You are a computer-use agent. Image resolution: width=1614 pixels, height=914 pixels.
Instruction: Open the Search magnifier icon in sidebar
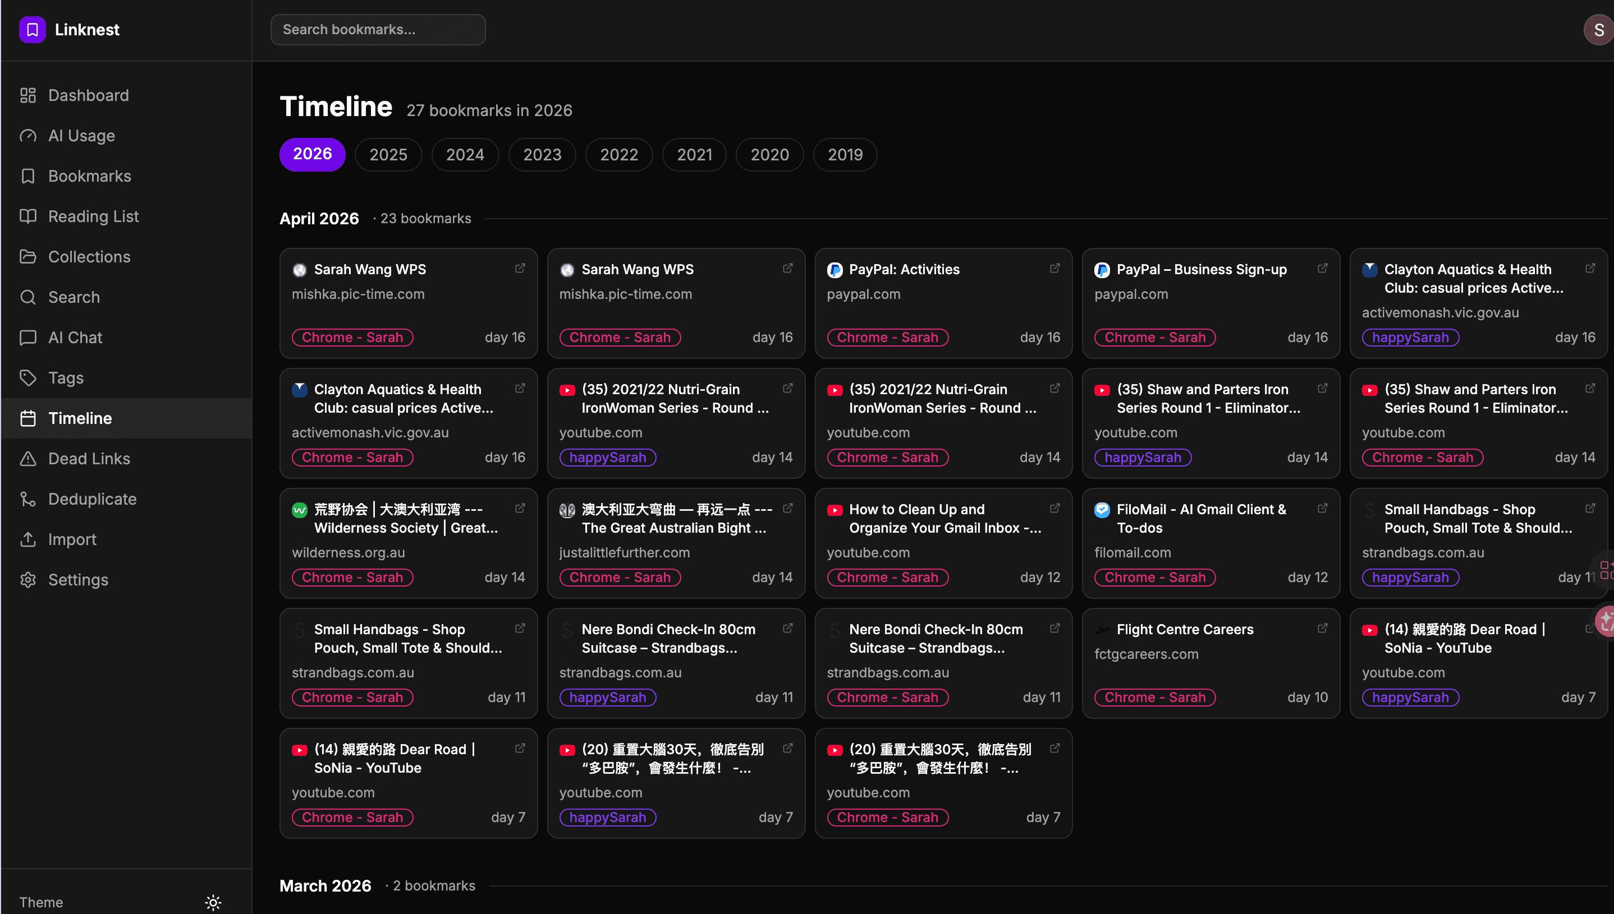click(27, 297)
